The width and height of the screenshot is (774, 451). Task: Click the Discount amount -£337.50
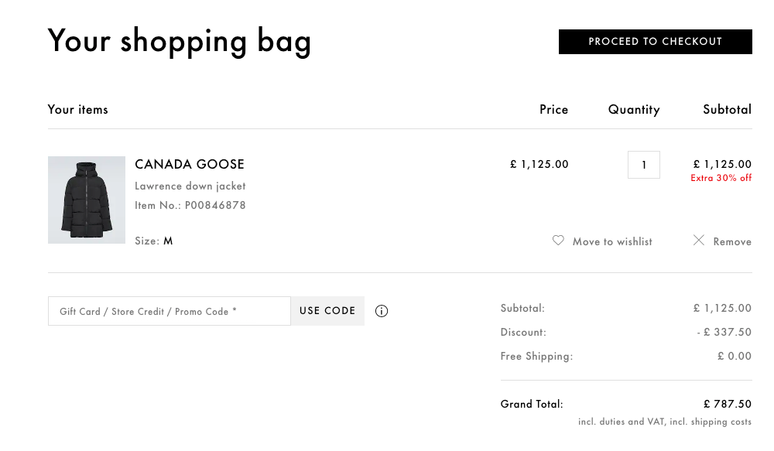724,333
